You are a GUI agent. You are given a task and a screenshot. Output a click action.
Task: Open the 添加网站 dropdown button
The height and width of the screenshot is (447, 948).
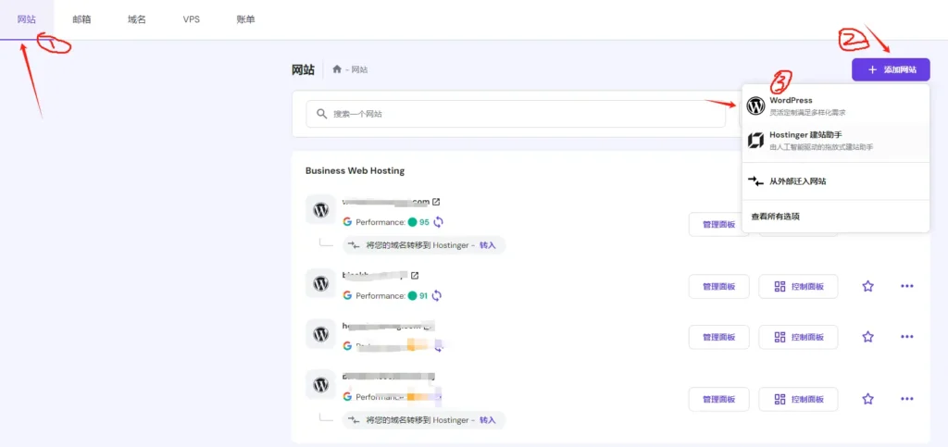coord(891,69)
